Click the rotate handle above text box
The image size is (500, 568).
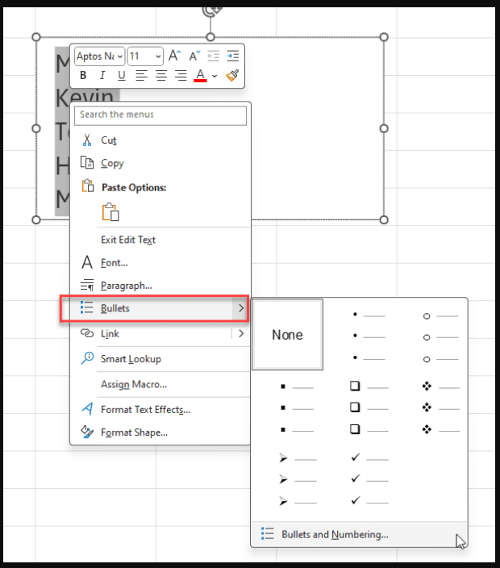click(211, 10)
